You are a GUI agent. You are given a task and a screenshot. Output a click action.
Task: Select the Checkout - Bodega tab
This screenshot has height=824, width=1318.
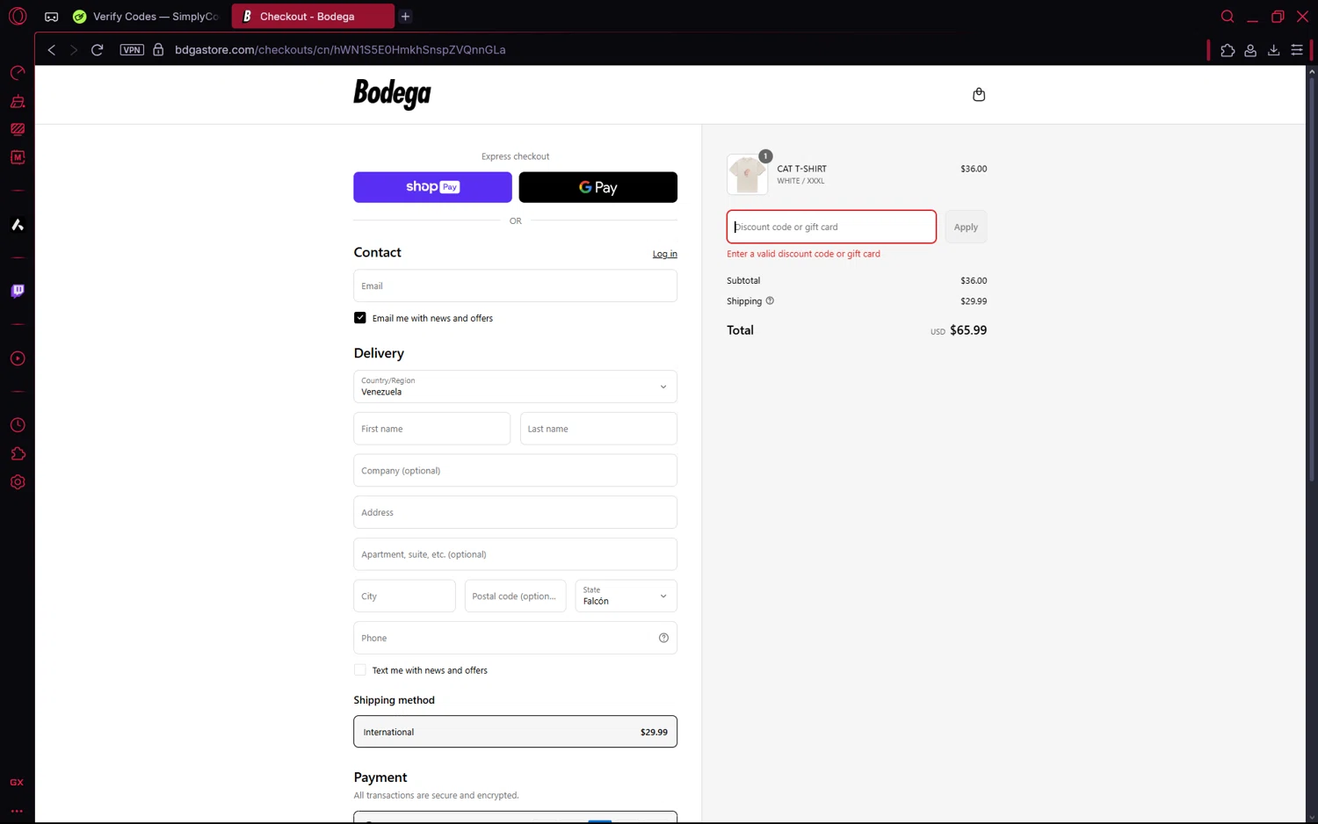[x=313, y=17]
